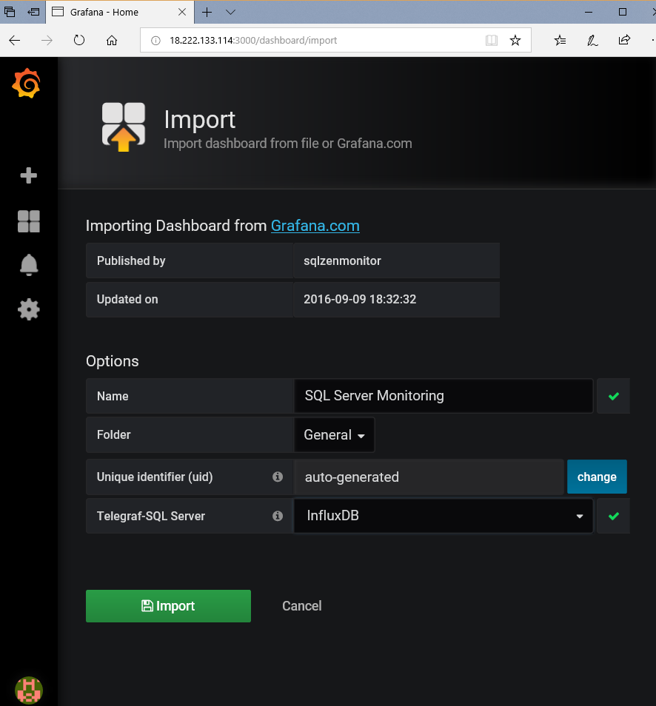This screenshot has height=706, width=656.
Task: Maximize the browser window
Action: 623,12
